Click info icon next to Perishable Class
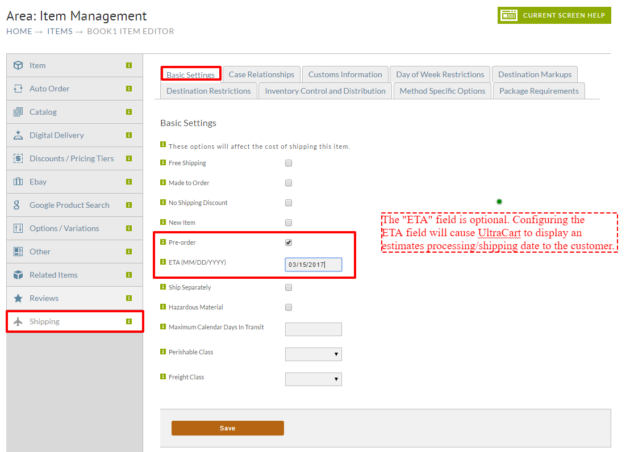Image resolution: width=626 pixels, height=452 pixels. [163, 351]
